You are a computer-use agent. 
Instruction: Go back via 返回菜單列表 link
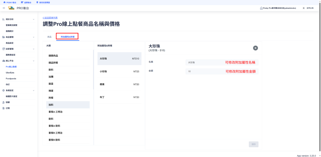click(50, 18)
